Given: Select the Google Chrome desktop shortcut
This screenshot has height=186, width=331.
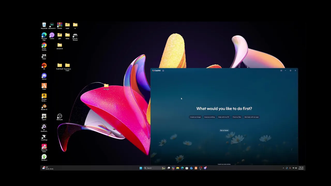Looking at the screenshot, I should click(44, 47).
